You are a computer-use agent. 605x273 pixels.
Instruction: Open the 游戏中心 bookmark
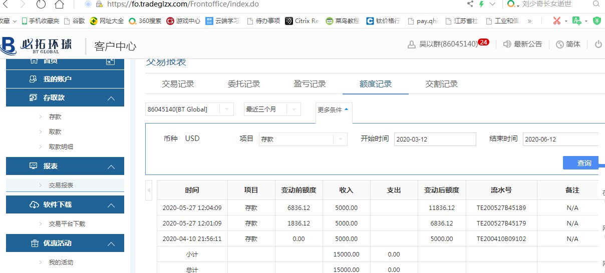click(x=184, y=21)
